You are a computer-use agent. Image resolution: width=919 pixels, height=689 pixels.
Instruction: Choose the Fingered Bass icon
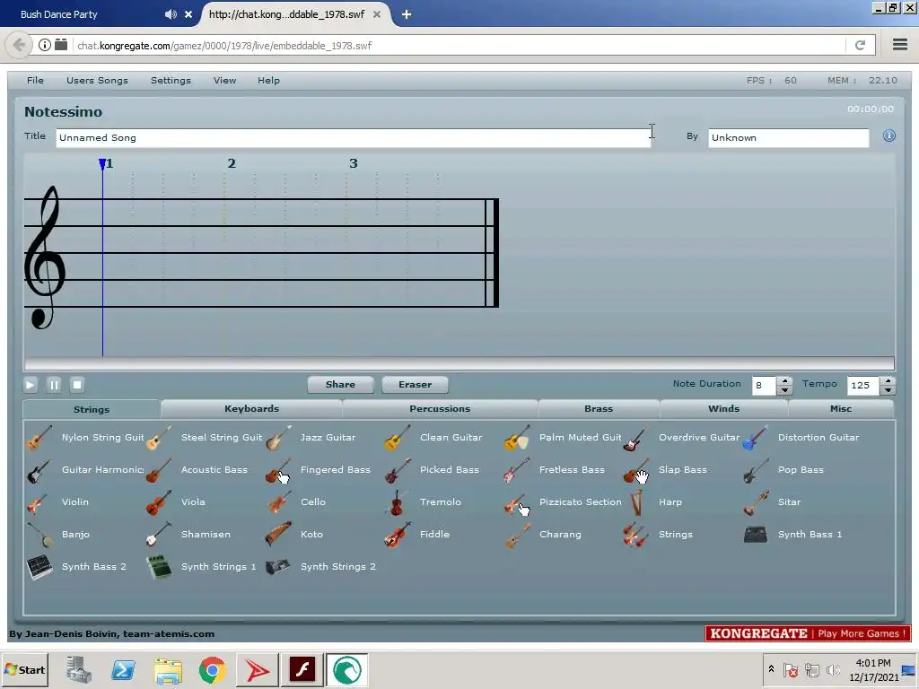278,470
